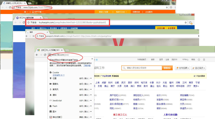Click the info icon beside 不安全 in chinahr window

click(x=37, y=36)
